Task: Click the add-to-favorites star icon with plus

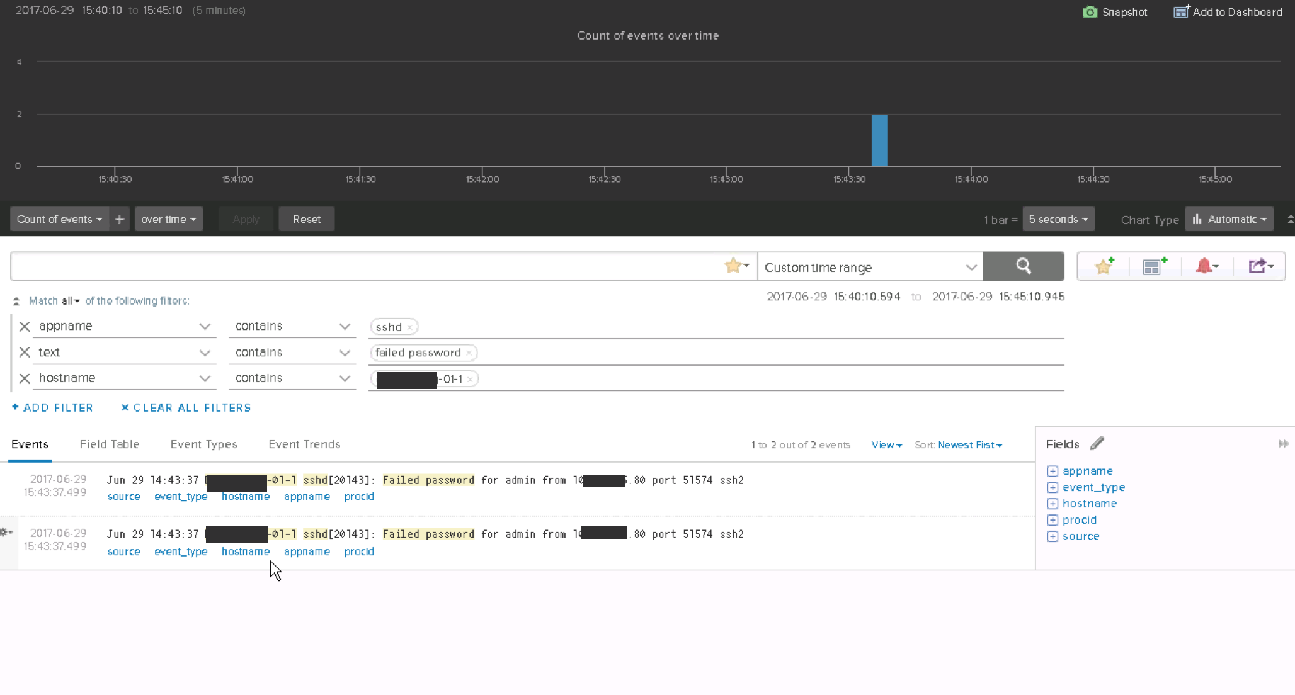Action: [x=1104, y=266]
